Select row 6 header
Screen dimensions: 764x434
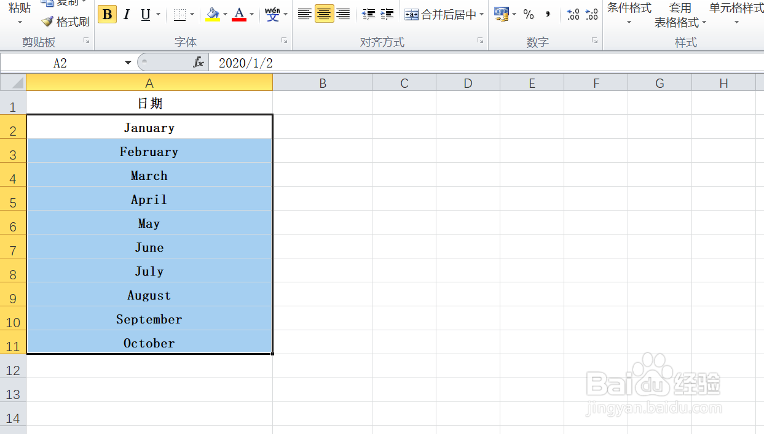(x=13, y=223)
